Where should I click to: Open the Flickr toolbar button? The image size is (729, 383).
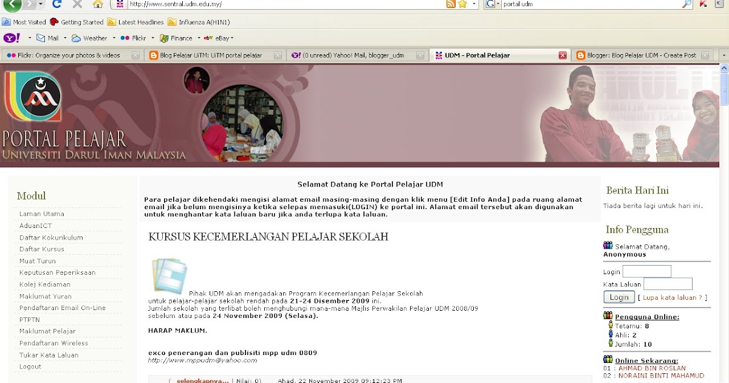pyautogui.click(x=133, y=38)
